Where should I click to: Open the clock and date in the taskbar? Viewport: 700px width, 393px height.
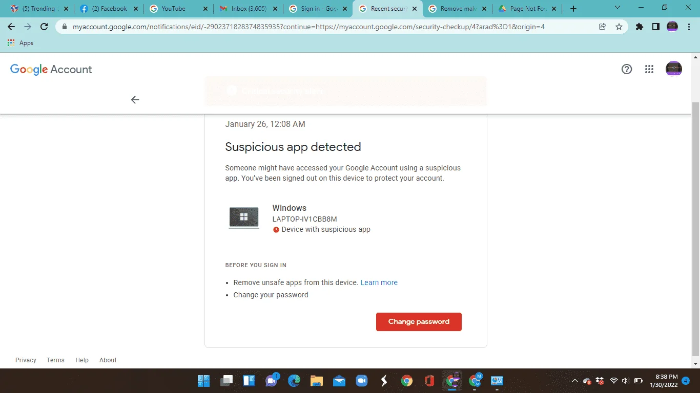(x=664, y=381)
